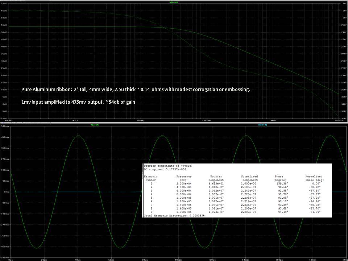Click the 'Harmonic Number' column header
348x261 pixels.
tap(151, 178)
